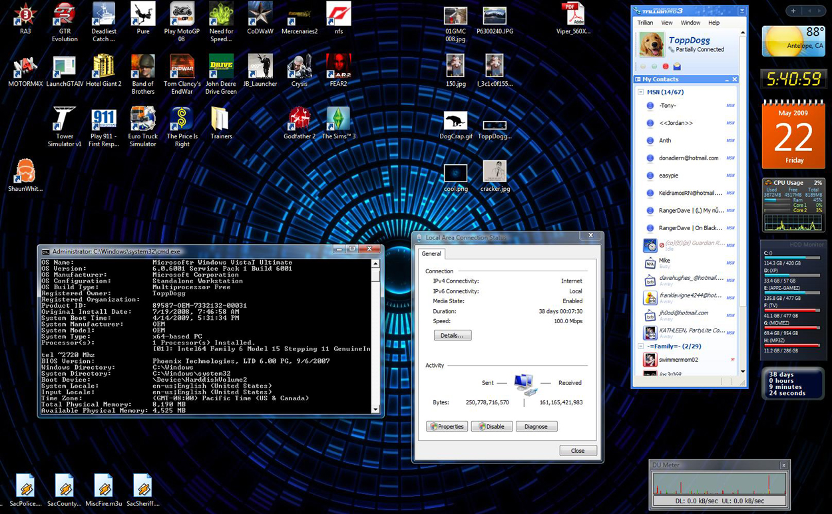Open the Euro Truck Simulator icon
Viewport: 832px width, 514px height.
[x=142, y=127]
